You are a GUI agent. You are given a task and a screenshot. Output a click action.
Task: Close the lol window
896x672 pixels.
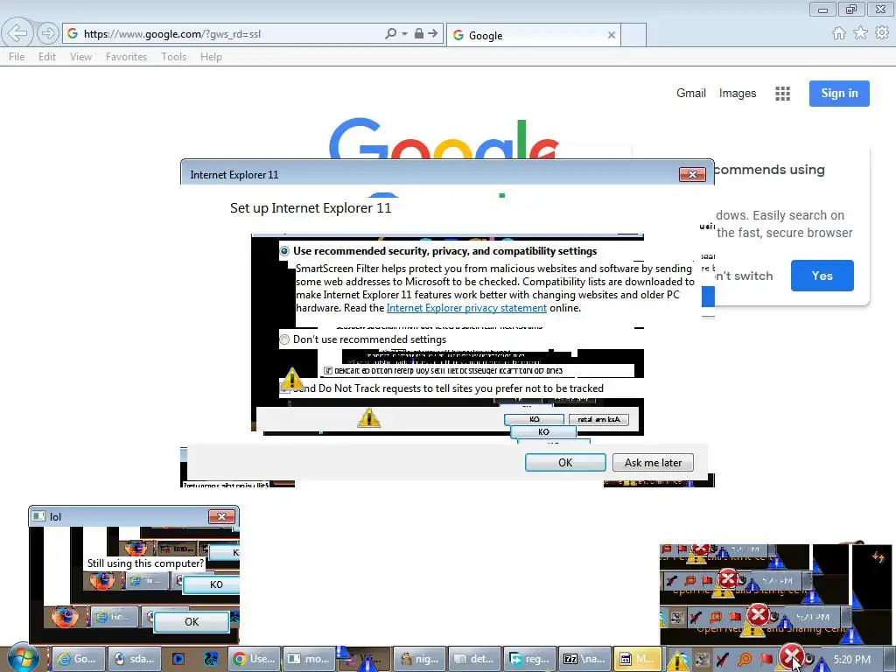pyautogui.click(x=221, y=516)
